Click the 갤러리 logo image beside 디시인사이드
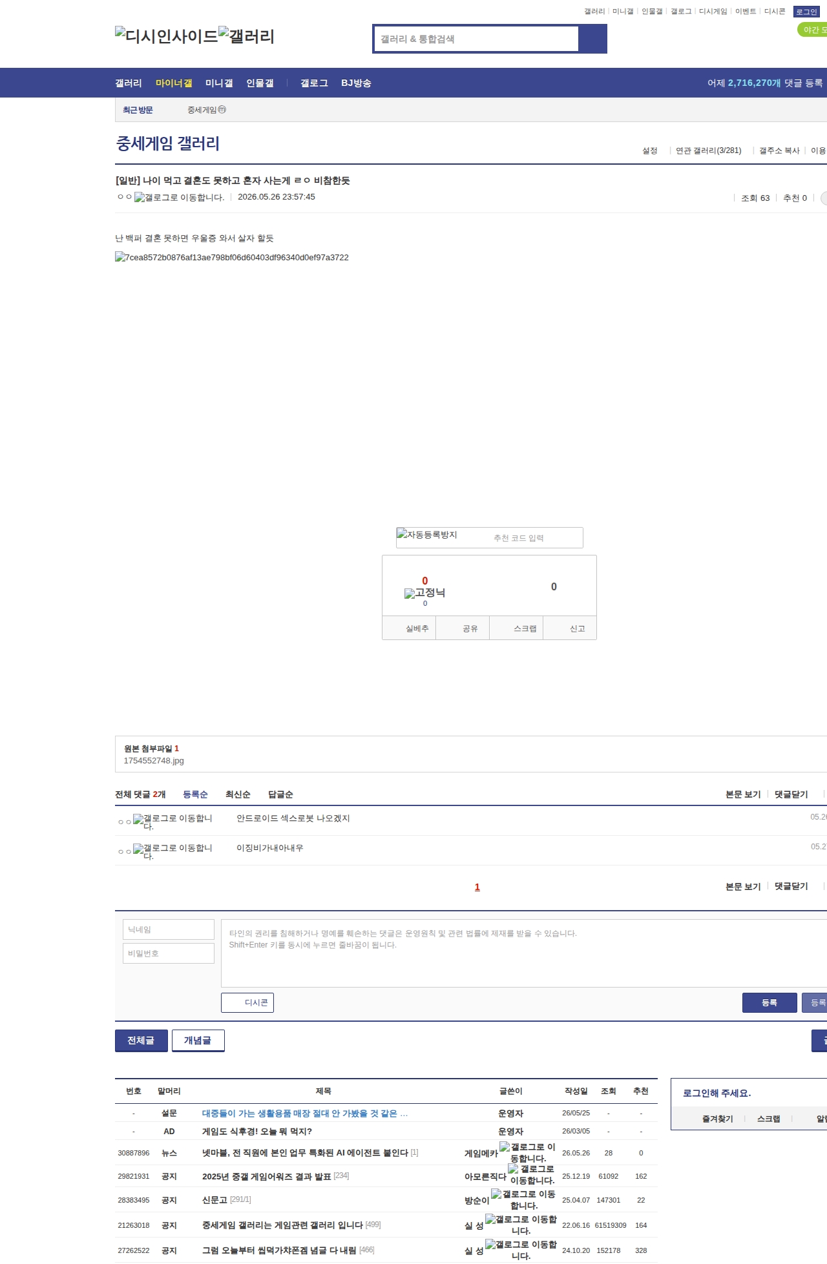The width and height of the screenshot is (827, 1264). [x=246, y=36]
